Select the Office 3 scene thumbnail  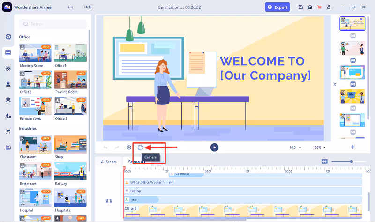(70, 106)
